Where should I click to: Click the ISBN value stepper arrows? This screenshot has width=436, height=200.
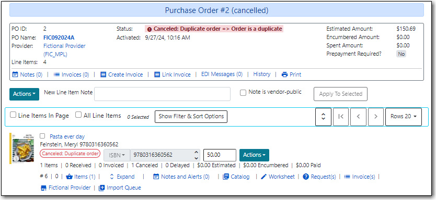click(197, 155)
